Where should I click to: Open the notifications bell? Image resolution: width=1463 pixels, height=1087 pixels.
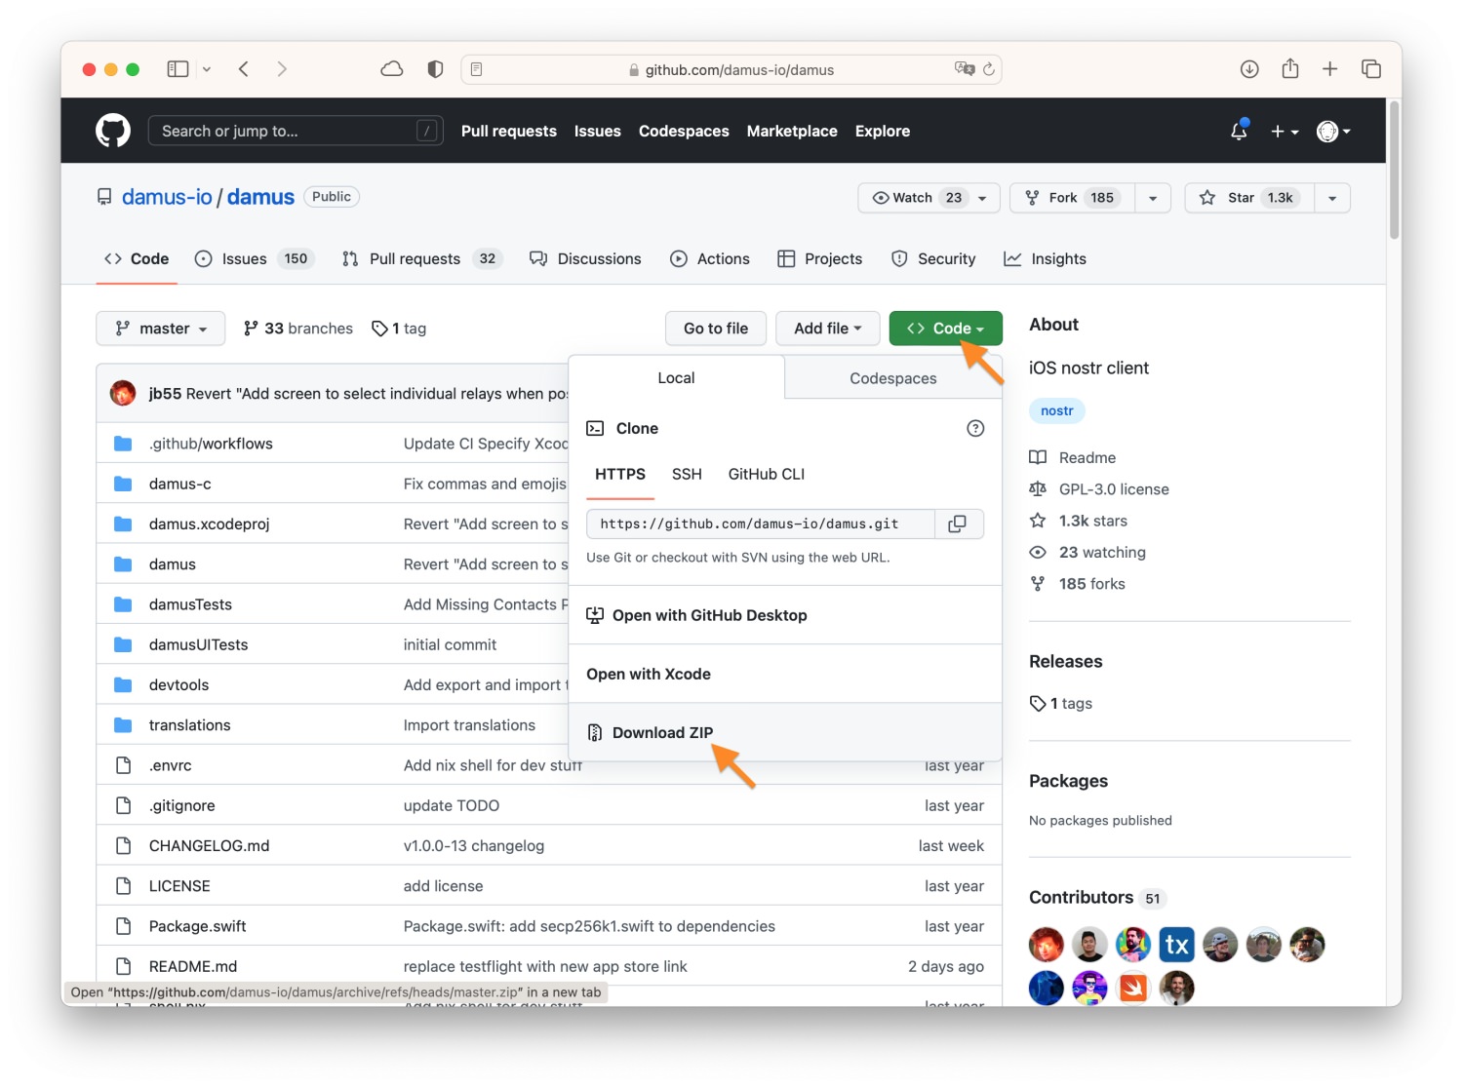1239,131
